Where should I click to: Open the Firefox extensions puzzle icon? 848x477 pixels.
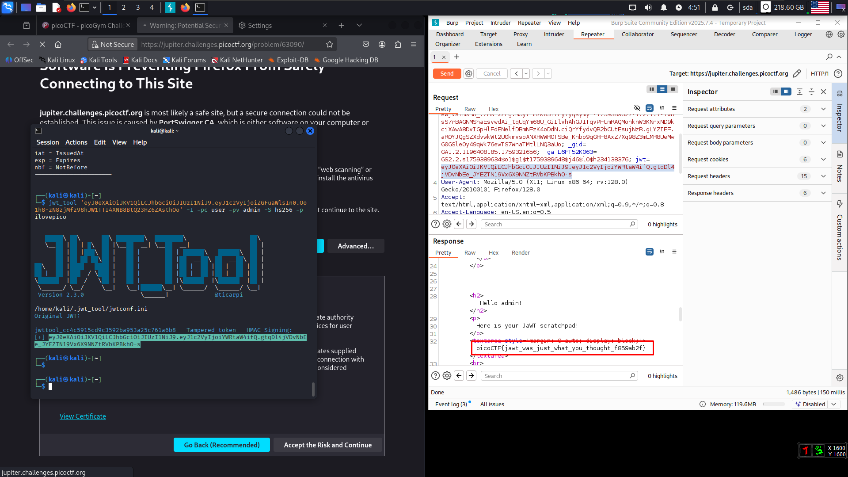[x=398, y=44]
